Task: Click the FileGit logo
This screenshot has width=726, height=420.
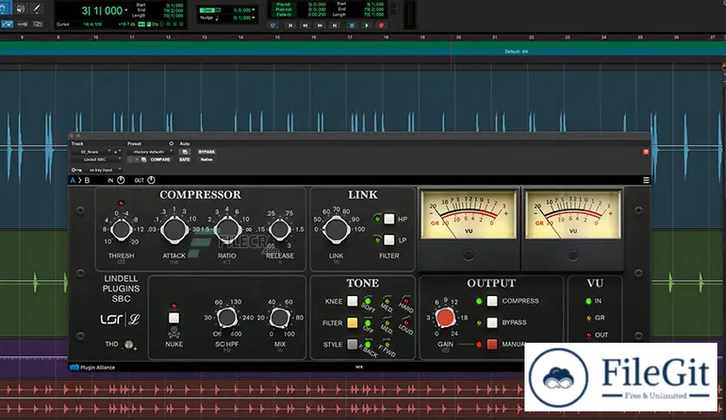Action: 621,377
